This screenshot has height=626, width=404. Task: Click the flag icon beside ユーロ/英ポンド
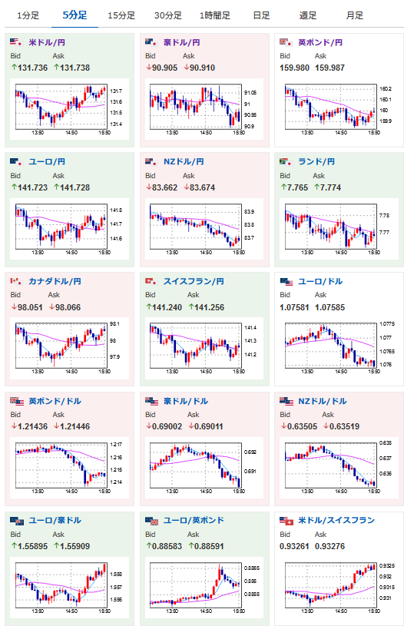click(152, 521)
